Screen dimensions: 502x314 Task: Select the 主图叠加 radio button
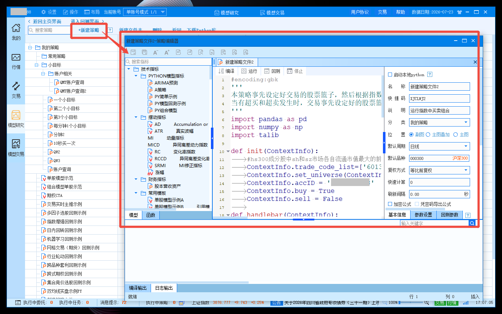[x=428, y=135]
